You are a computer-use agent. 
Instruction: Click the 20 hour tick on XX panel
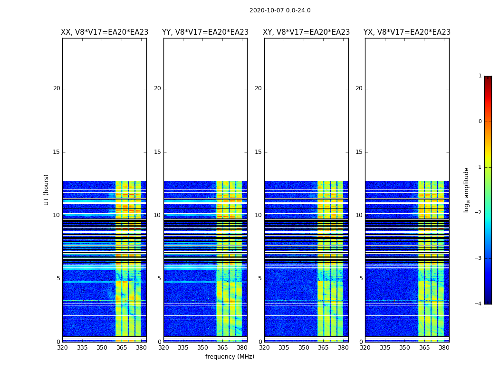(57, 88)
